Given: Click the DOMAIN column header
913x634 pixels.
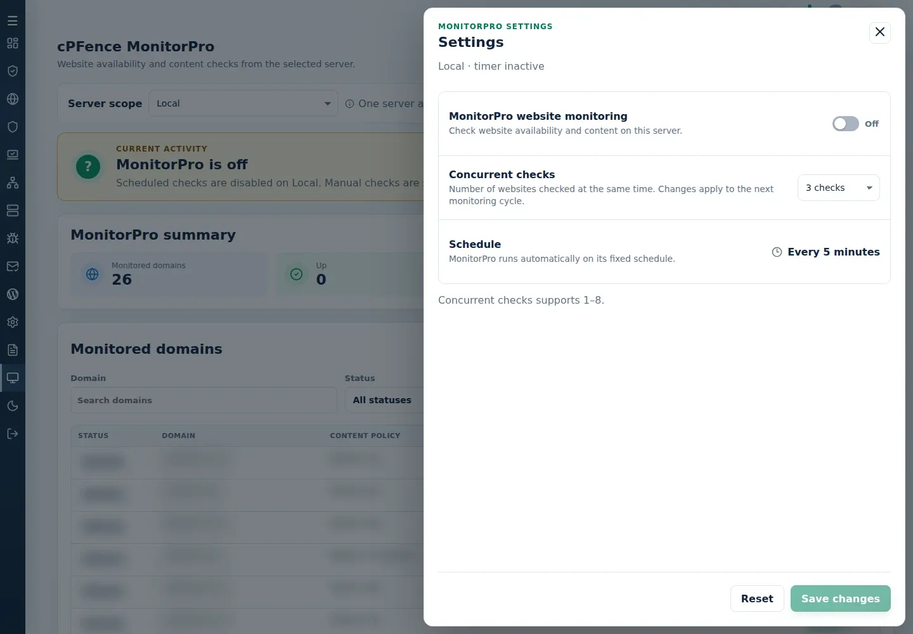Looking at the screenshot, I should point(179,436).
